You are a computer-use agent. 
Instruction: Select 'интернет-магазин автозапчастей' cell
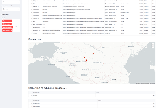52,31
